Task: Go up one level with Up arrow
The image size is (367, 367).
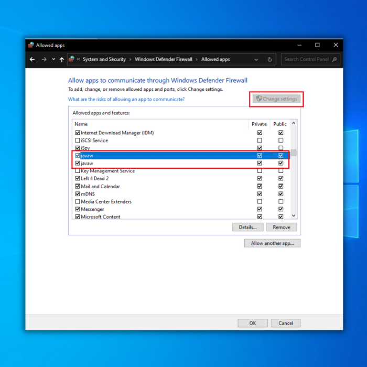Action: point(61,59)
